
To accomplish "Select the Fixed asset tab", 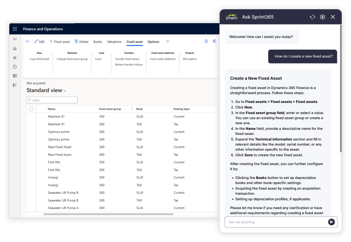I will coord(134,42).
